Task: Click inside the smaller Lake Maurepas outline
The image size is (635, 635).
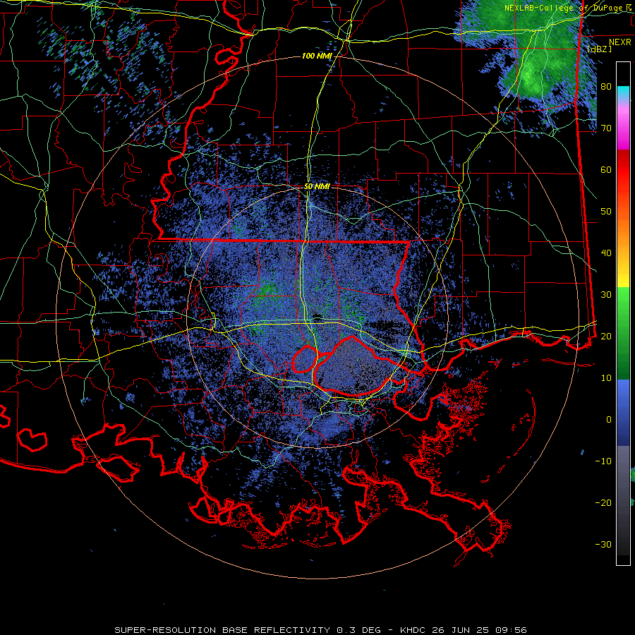Action: coord(305,359)
